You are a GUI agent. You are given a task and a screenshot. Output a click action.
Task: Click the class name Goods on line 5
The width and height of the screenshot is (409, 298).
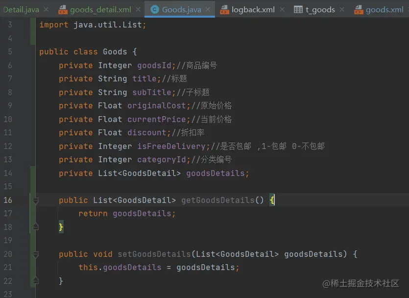[x=115, y=51]
